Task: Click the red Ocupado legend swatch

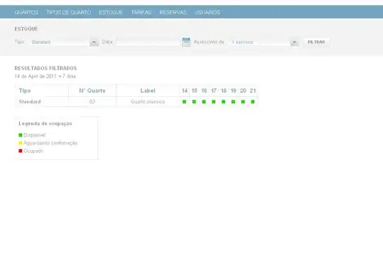Action: 21,151
